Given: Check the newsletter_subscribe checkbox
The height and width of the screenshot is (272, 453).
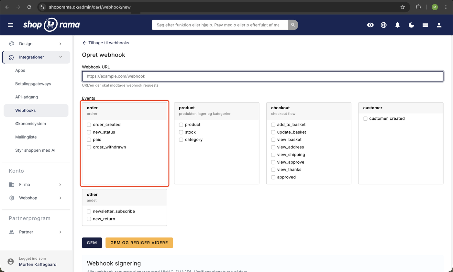Looking at the screenshot, I should (x=89, y=212).
